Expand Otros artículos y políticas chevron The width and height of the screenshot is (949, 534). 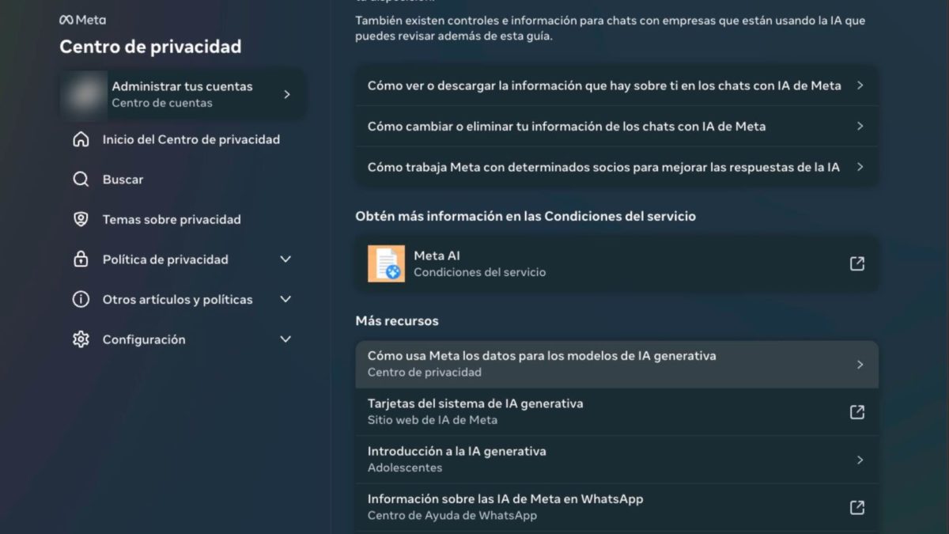tap(285, 299)
